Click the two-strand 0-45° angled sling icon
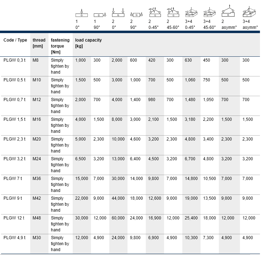Image resolution: width=261 pixels, height=255 pixels. [x=155, y=12]
